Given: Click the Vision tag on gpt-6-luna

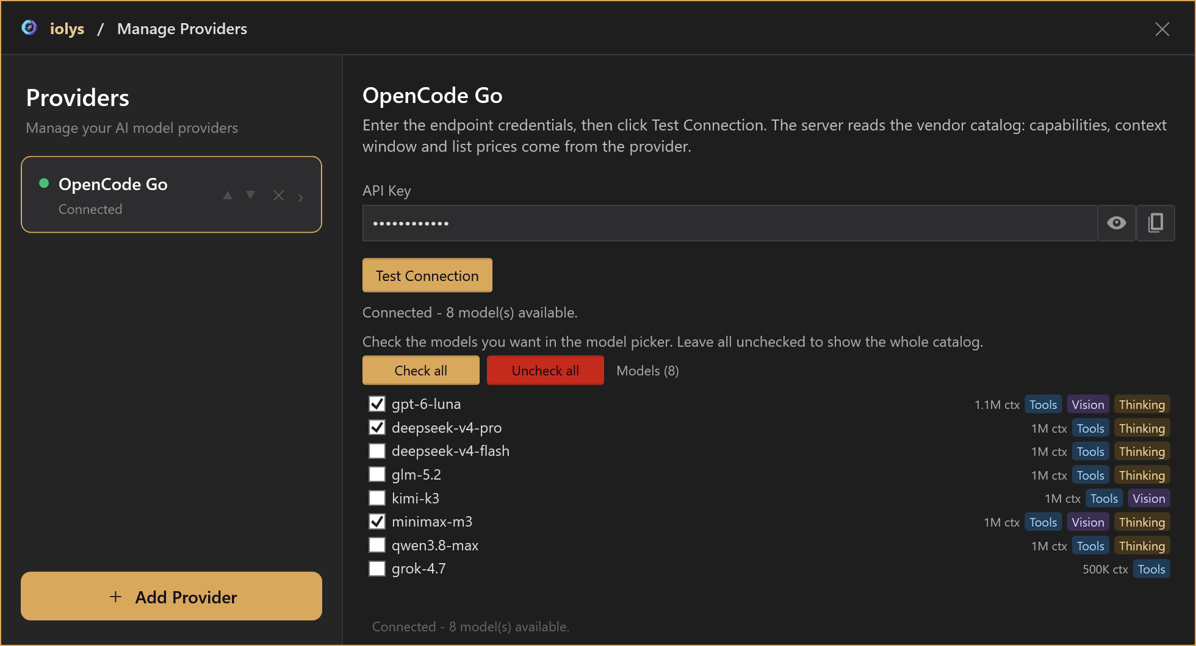Looking at the screenshot, I should tap(1088, 405).
